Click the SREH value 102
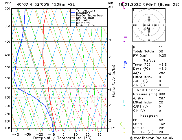The height and width of the screenshot is (140, 182). click(x=162, y=124)
